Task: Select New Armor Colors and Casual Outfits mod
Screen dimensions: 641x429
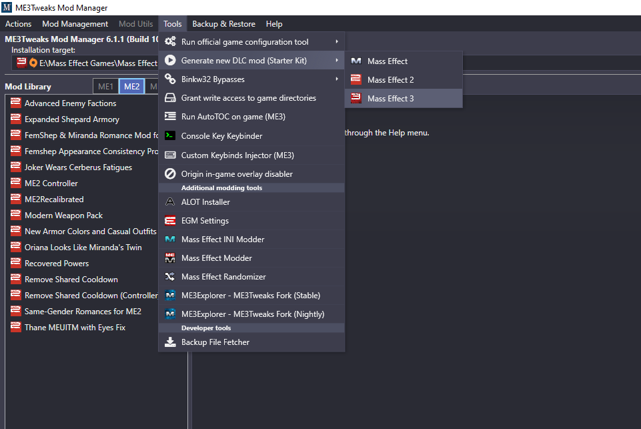Action: pyautogui.click(x=90, y=231)
